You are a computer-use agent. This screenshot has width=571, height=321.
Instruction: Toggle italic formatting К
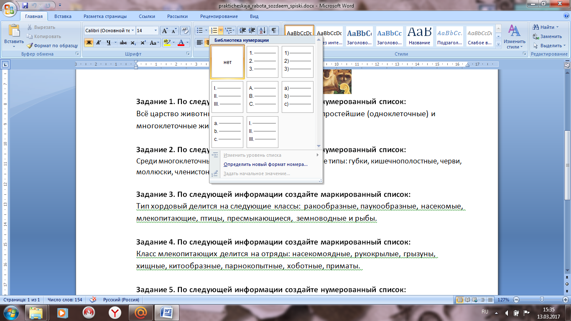pos(99,43)
